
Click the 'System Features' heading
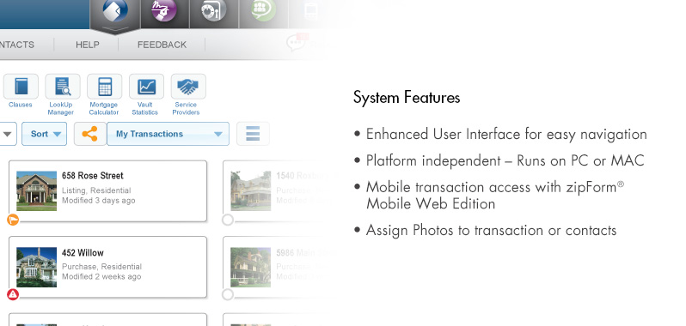407,97
